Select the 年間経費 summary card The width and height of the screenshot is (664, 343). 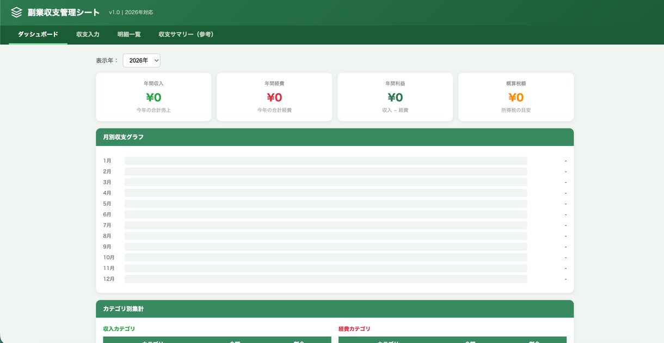point(274,97)
